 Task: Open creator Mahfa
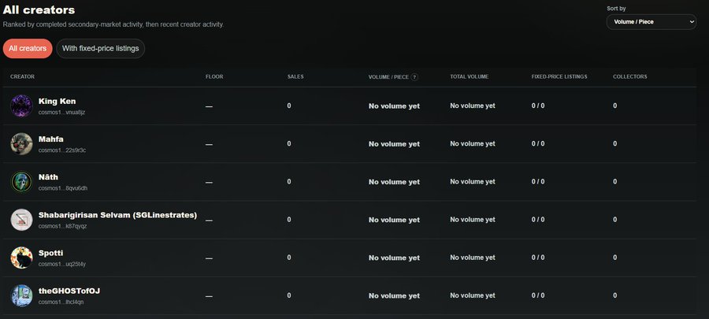(x=50, y=139)
